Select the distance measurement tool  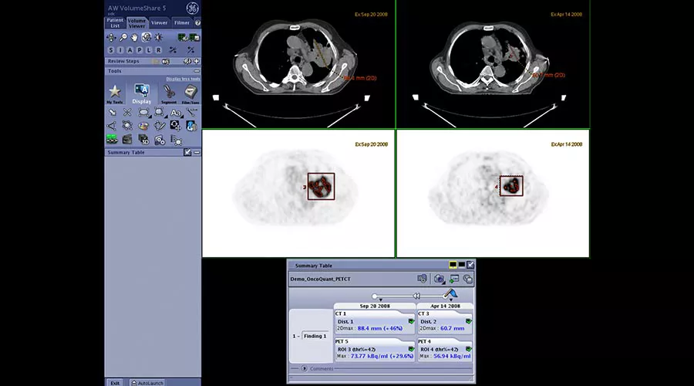point(192,113)
